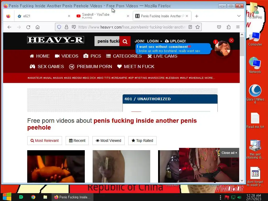Show tracking protection shield details
268x201 pixels.
pos(59,27)
